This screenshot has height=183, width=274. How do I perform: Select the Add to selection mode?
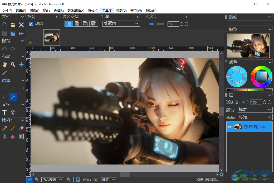click(77, 24)
